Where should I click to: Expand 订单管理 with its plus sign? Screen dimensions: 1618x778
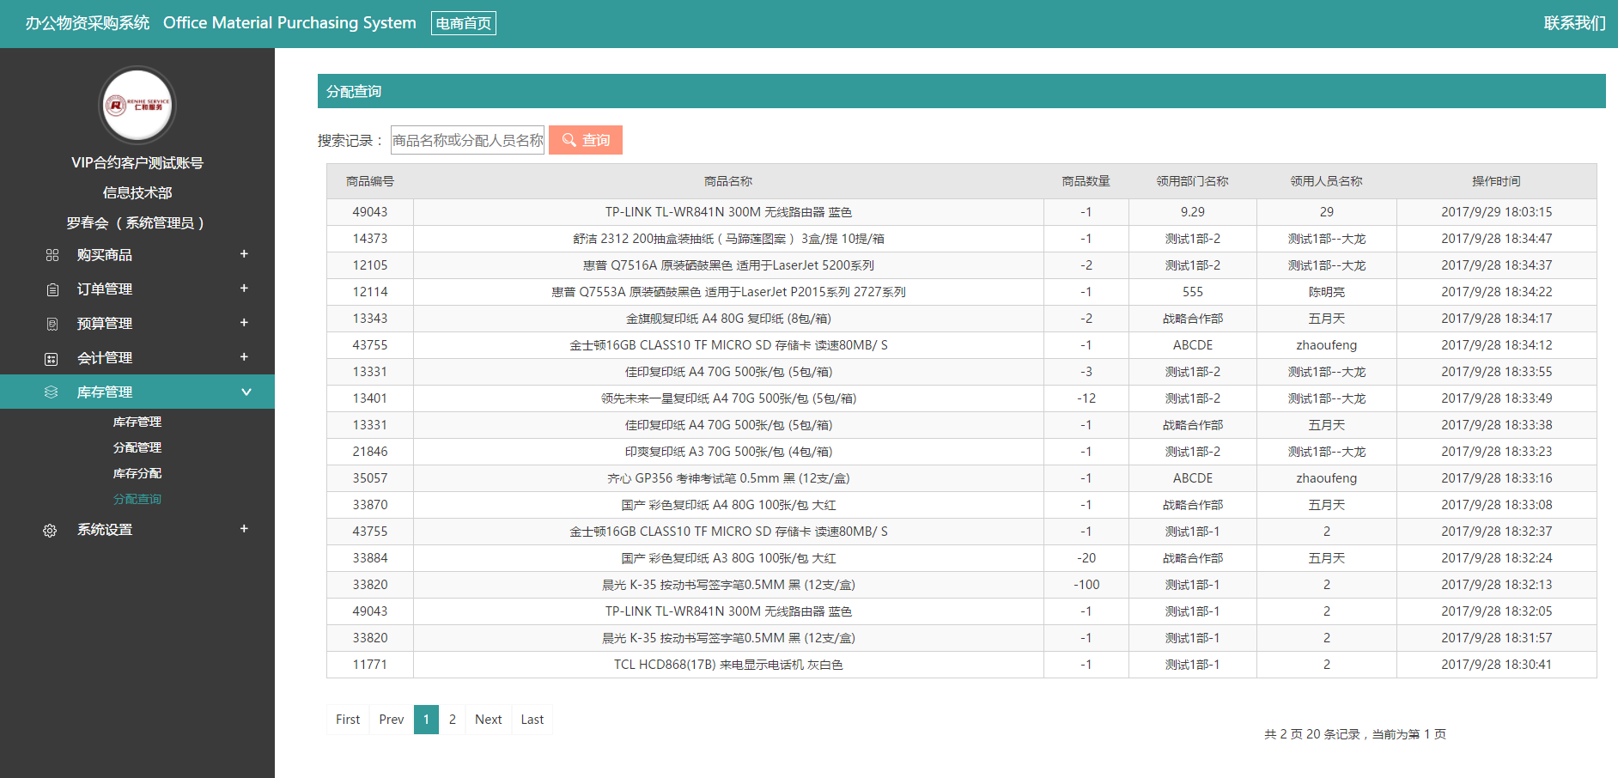click(244, 289)
